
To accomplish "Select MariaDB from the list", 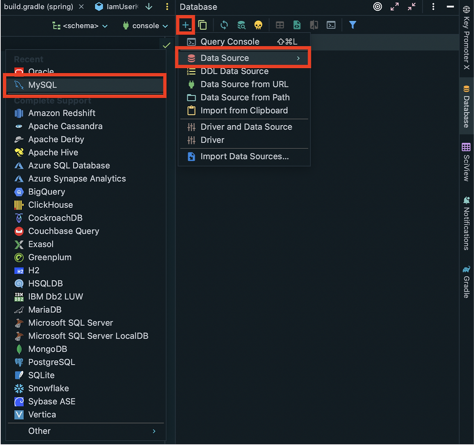I will point(86,310).
